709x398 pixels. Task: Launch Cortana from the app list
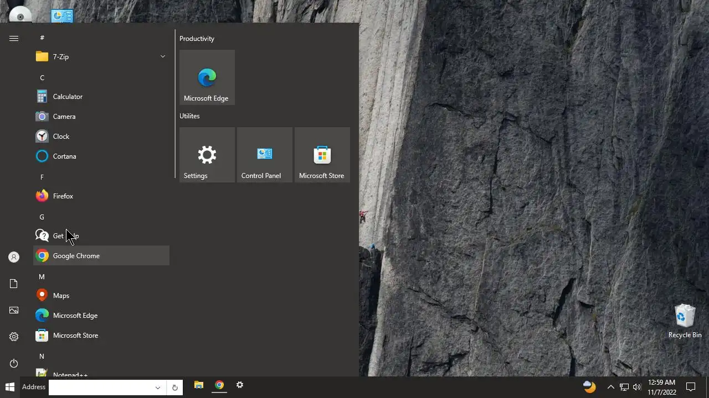pos(101,156)
